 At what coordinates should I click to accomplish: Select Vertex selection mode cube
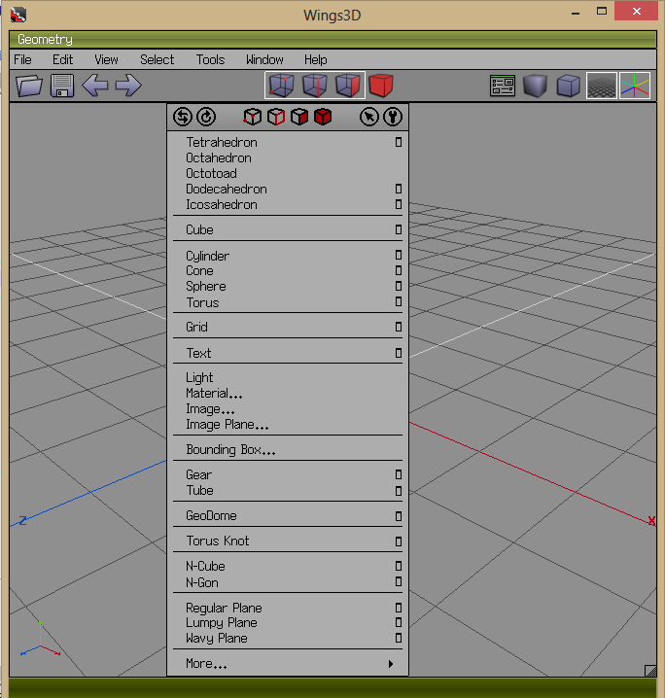(x=282, y=85)
